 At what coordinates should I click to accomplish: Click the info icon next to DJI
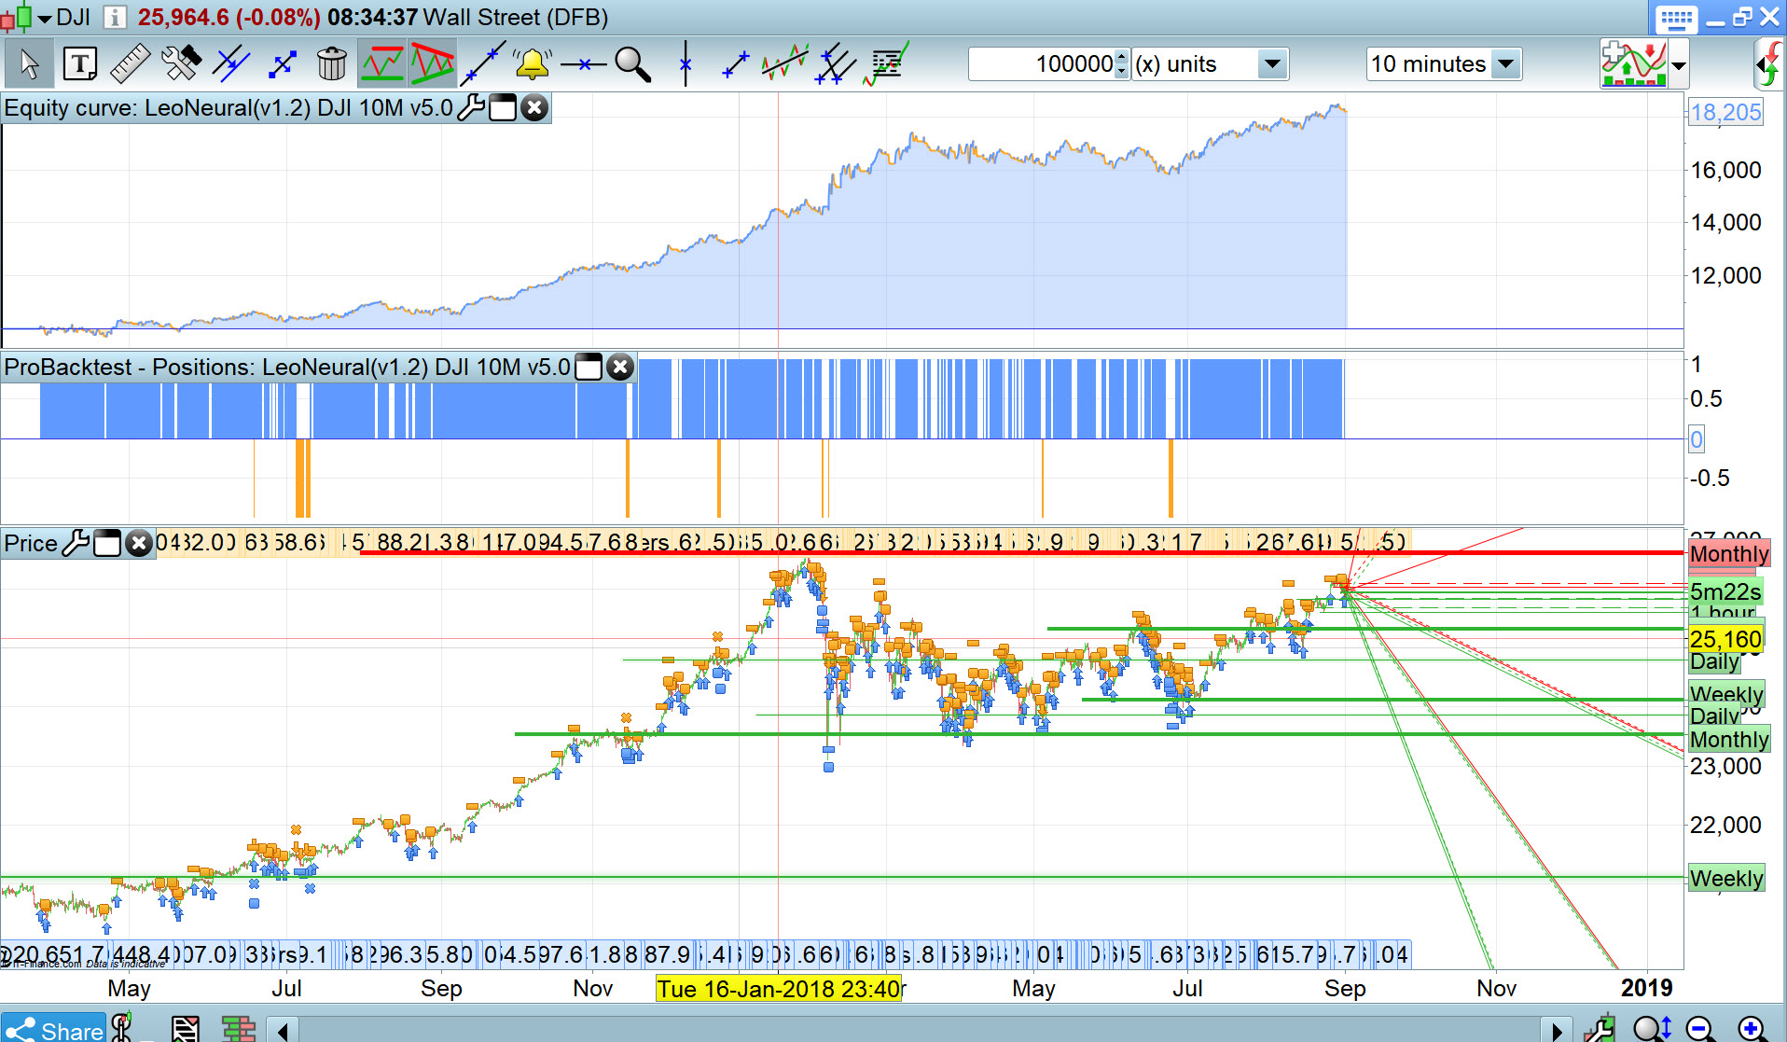(x=114, y=18)
